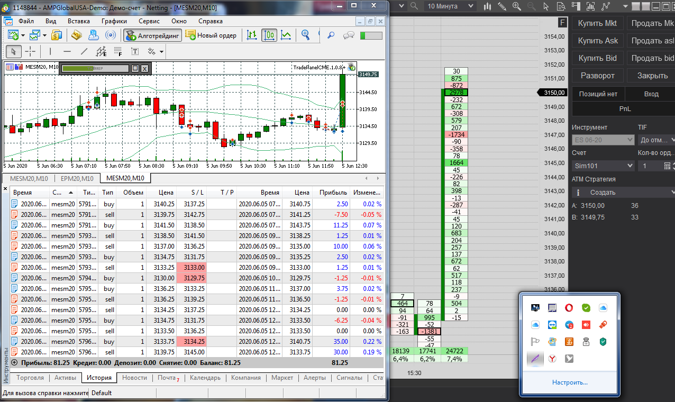
Task: Click the data box icon in right window
Action: click(562, 6)
